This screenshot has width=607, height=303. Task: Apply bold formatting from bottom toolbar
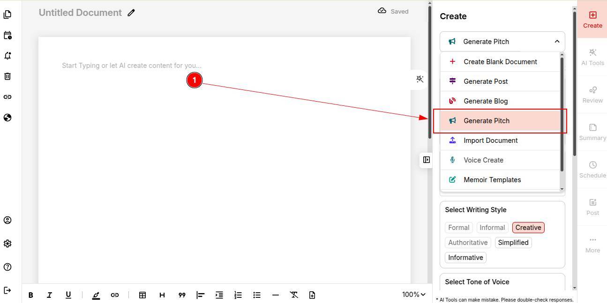click(31, 295)
